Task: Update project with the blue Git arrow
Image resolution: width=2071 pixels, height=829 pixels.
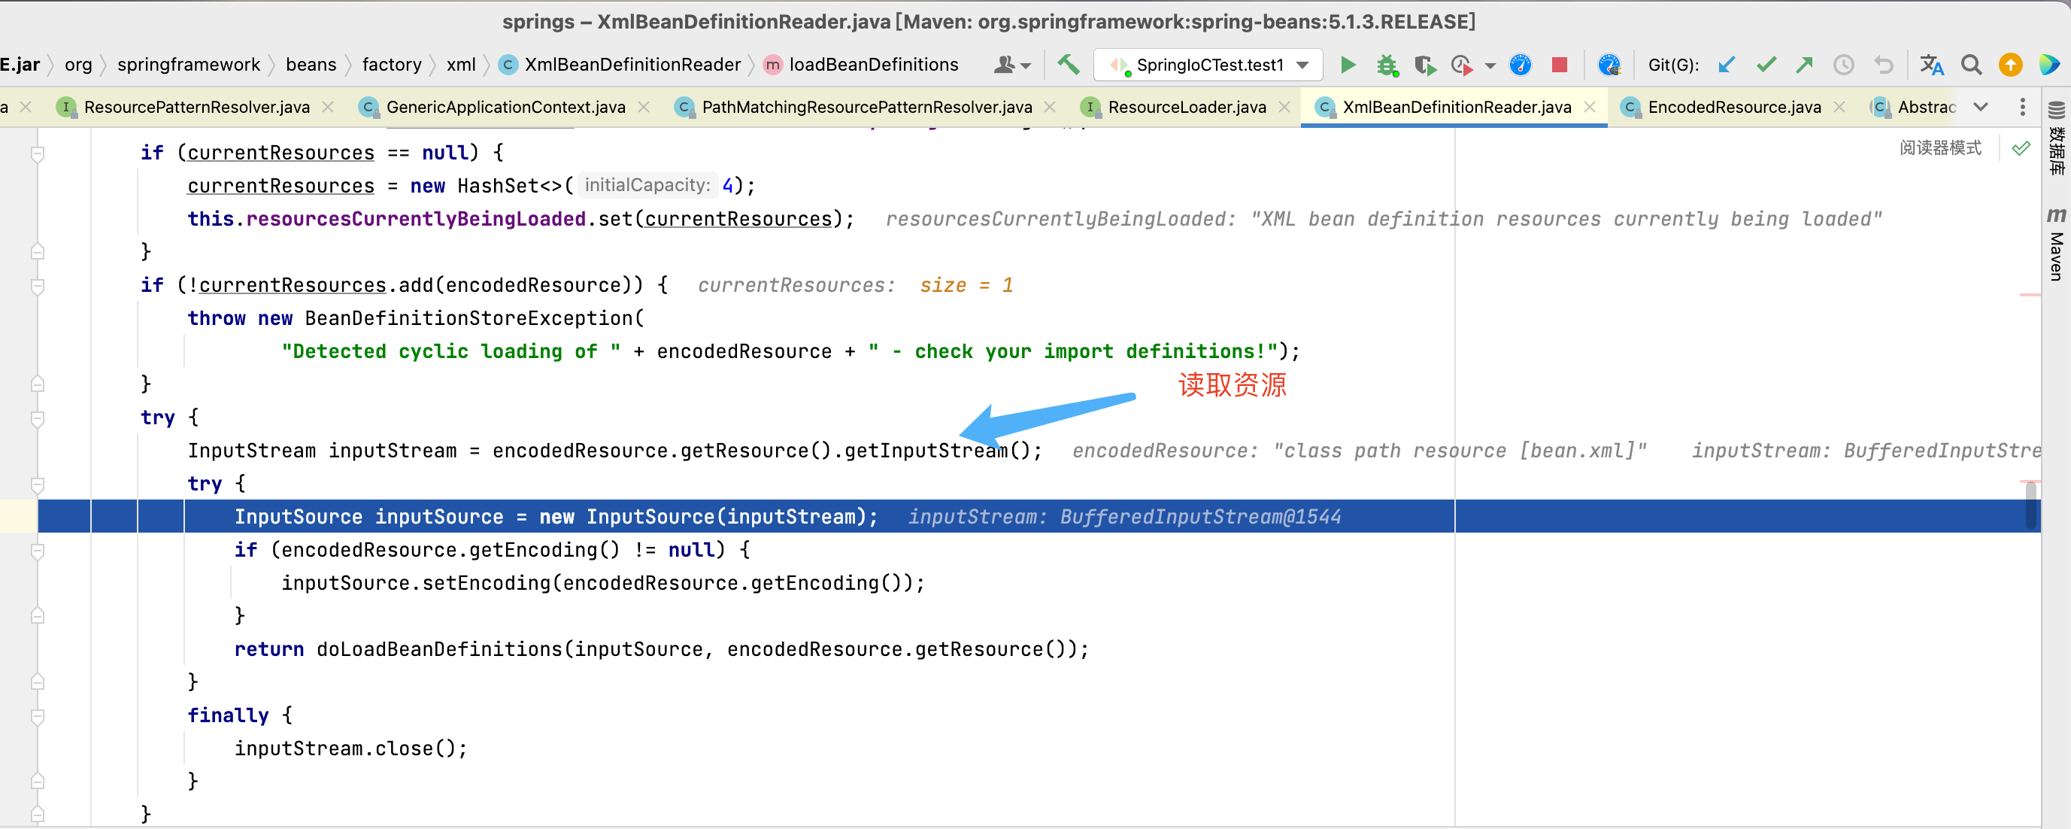Action: 1726,65
